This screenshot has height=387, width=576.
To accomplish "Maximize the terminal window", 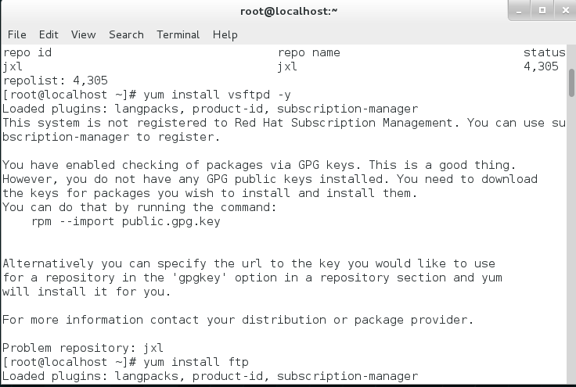I will (x=540, y=11).
